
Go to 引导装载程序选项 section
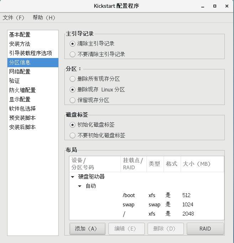(x=33, y=53)
